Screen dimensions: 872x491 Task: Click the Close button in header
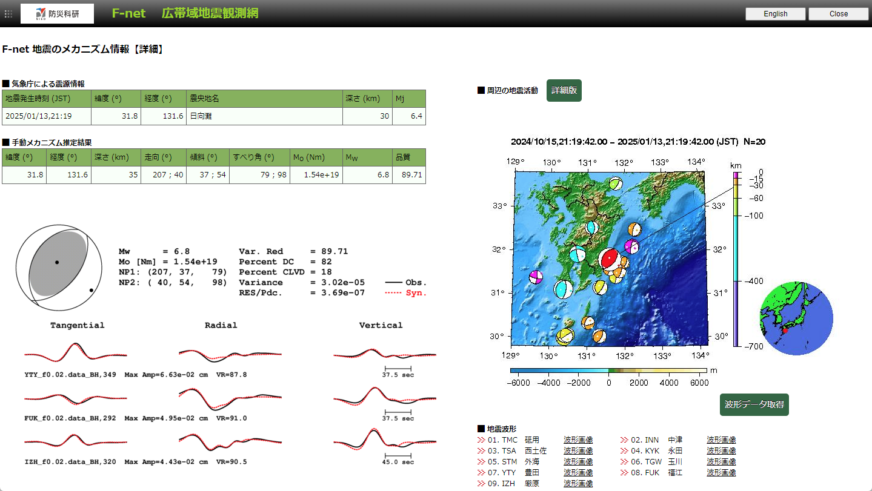click(x=839, y=14)
